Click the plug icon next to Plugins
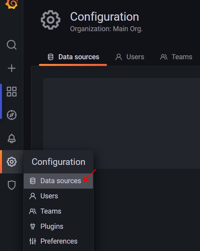This screenshot has width=200, height=251. pos(33,226)
